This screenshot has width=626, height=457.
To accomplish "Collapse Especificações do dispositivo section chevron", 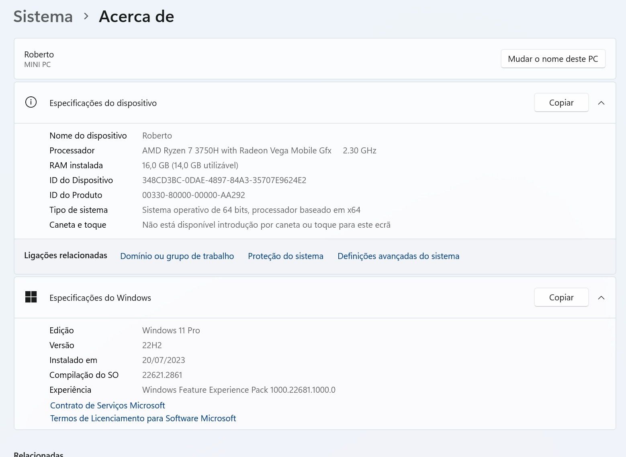I will [x=601, y=103].
